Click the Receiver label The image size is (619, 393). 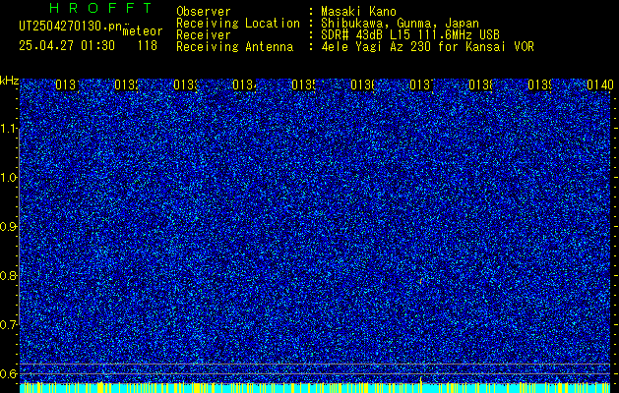204,35
